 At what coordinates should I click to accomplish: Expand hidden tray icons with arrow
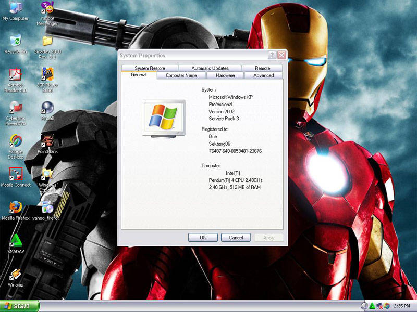(x=364, y=306)
